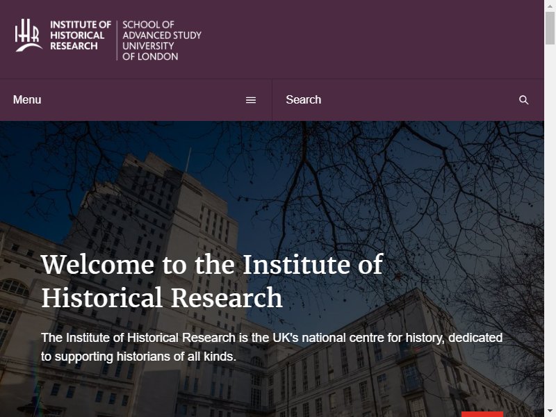Click the scrollbar down arrow
This screenshot has width=556, height=417.
pos(550,411)
